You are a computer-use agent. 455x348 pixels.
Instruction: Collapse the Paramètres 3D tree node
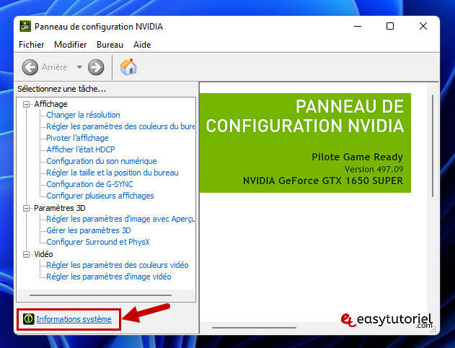pyautogui.click(x=27, y=208)
